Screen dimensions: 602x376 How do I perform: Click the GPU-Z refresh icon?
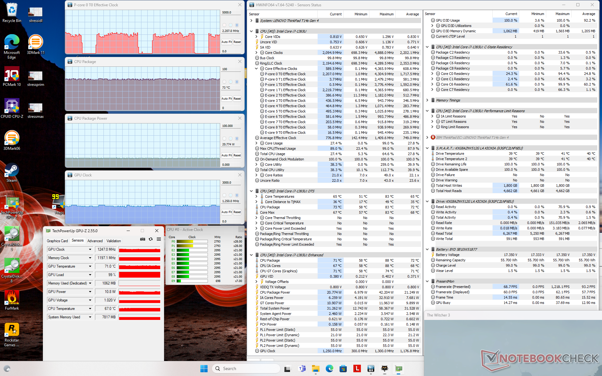click(150, 239)
